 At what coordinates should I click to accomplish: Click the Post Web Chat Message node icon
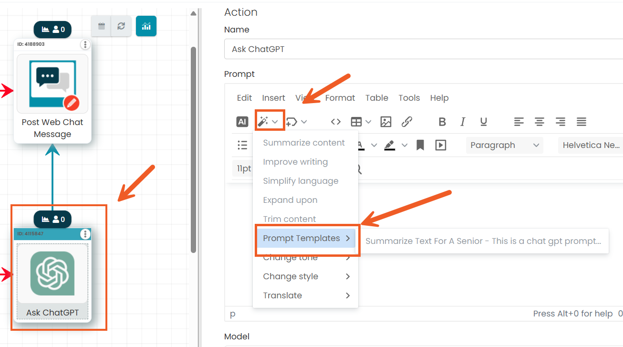52,84
